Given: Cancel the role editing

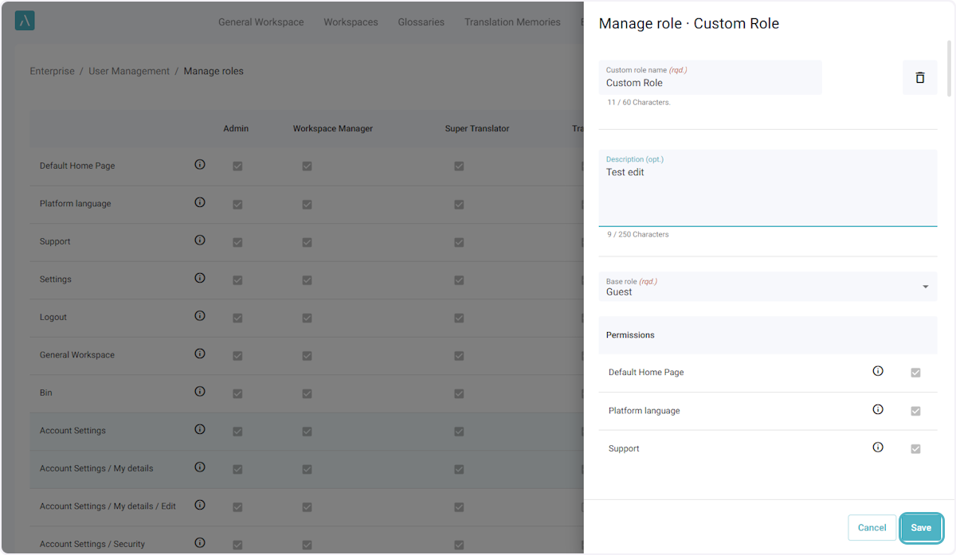Looking at the screenshot, I should [x=872, y=527].
